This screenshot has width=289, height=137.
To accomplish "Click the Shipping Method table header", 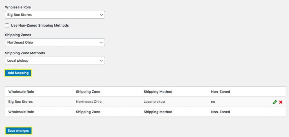I will coord(158,92).
